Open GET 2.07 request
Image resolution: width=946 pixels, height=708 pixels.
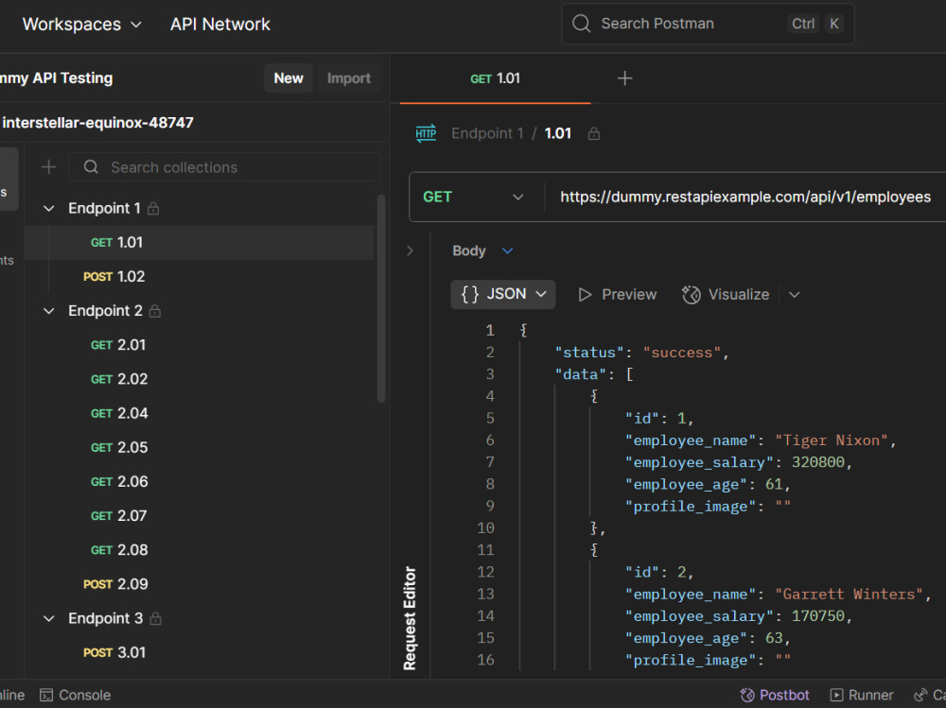coord(199,516)
